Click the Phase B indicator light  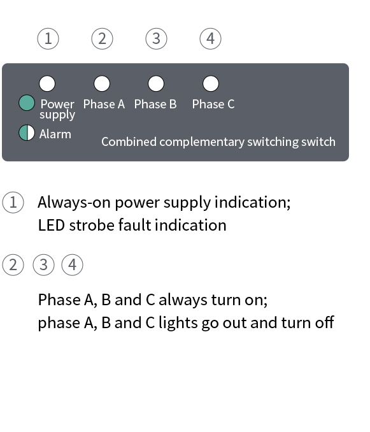click(x=156, y=83)
